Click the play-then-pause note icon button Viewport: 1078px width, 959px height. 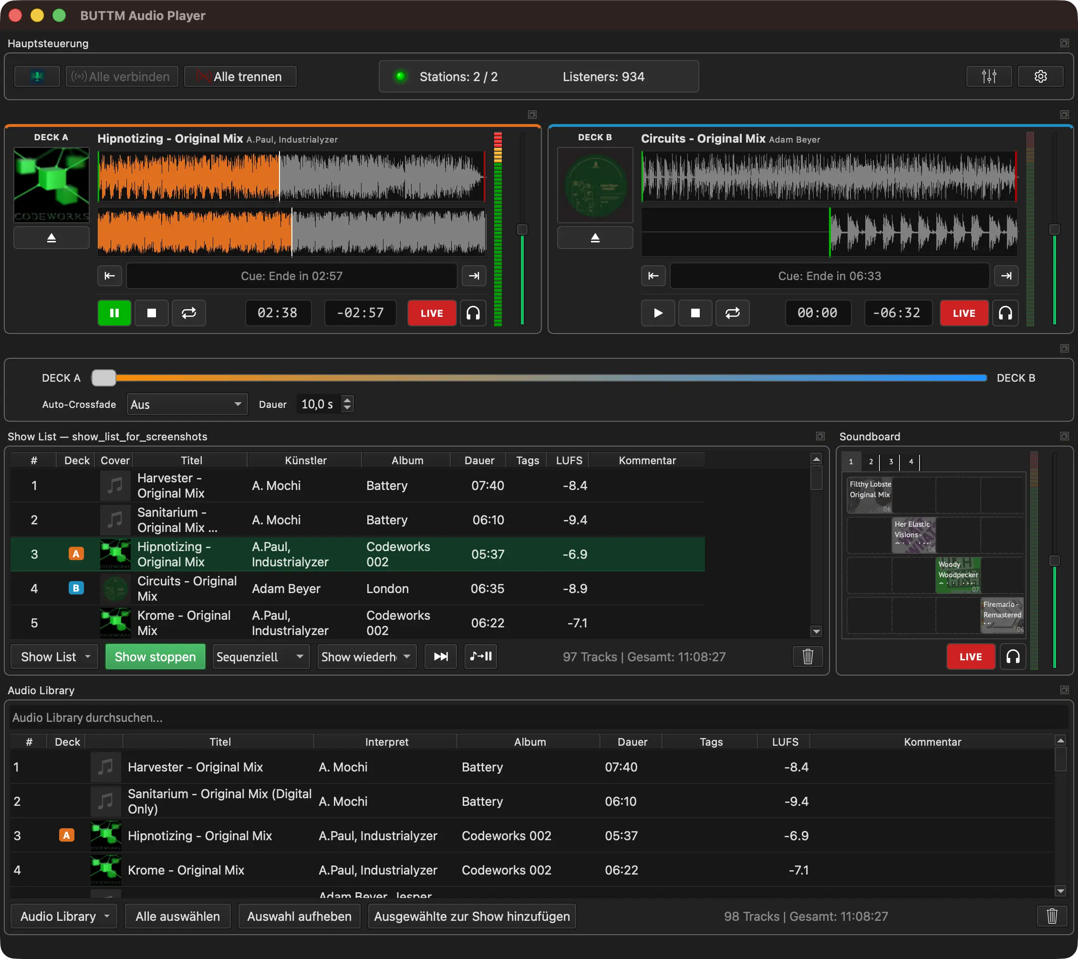tap(480, 657)
